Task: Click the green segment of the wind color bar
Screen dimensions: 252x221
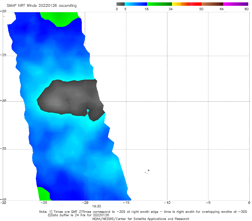Action: pos(159,4)
